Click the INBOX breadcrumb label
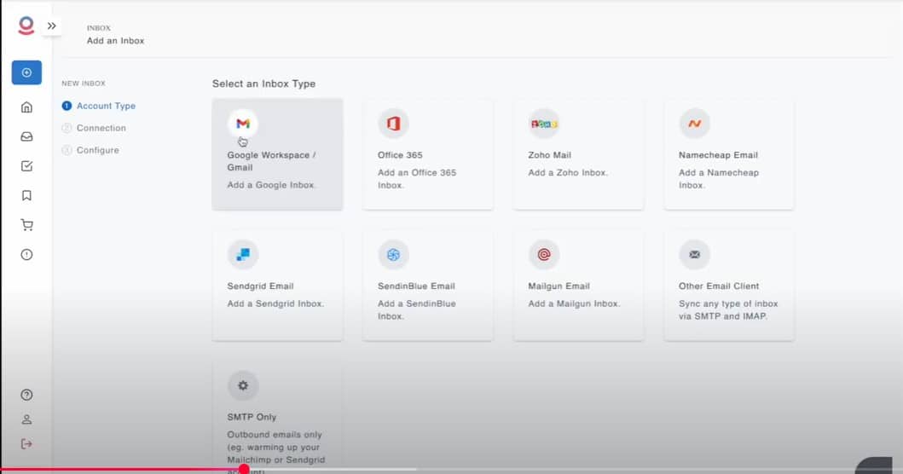Screen dimensions: 903x474 tap(98, 27)
